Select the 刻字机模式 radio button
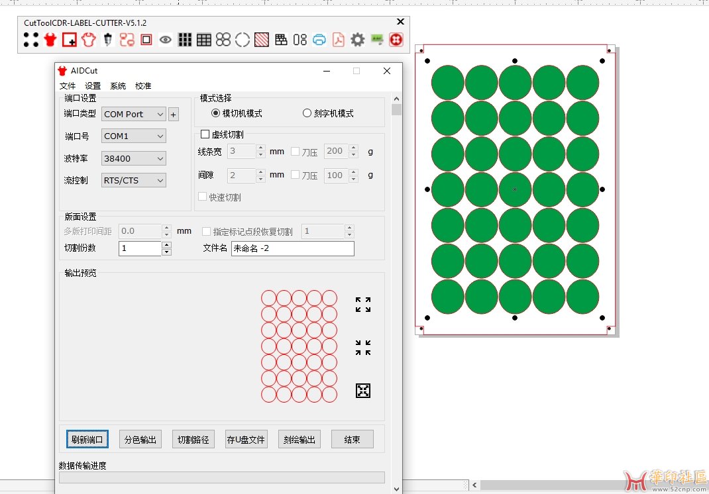Screen dimensions: 709x494 point(307,113)
